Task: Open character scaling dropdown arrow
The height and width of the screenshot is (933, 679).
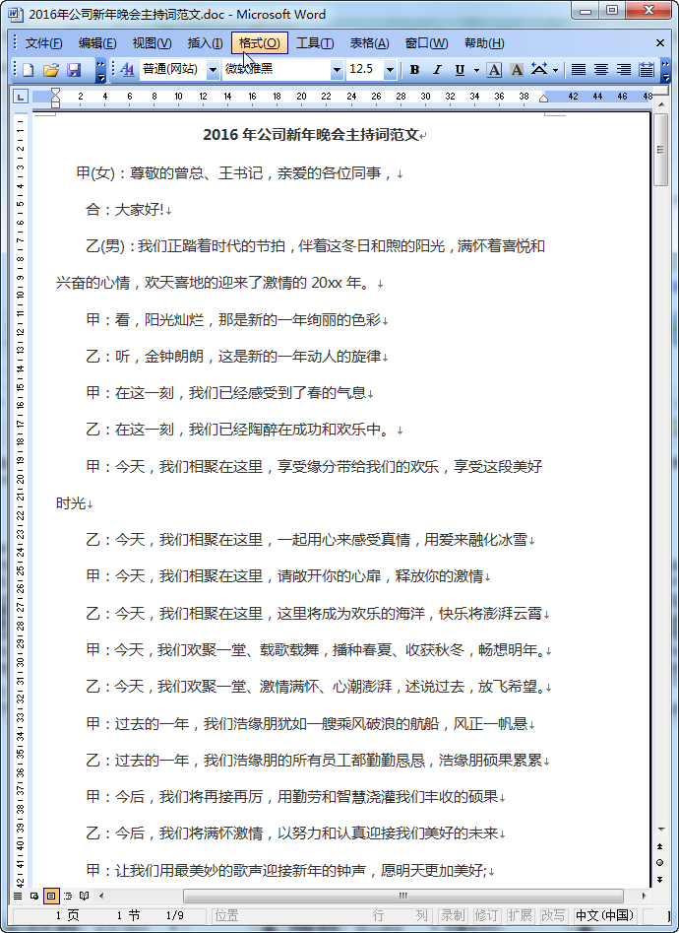Action: tap(555, 70)
